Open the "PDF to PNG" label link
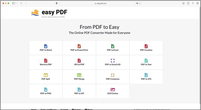Viewport: 201px width, 110px height. (46, 93)
